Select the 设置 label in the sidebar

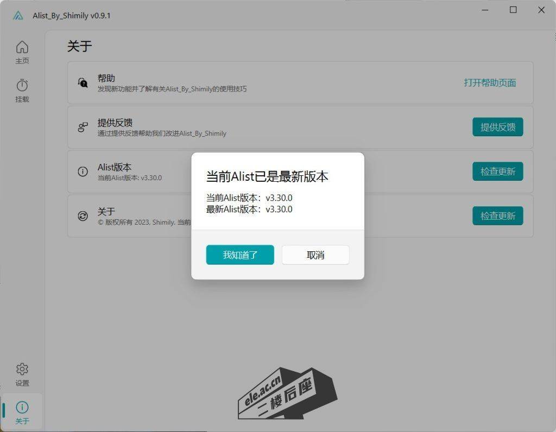pos(22,383)
